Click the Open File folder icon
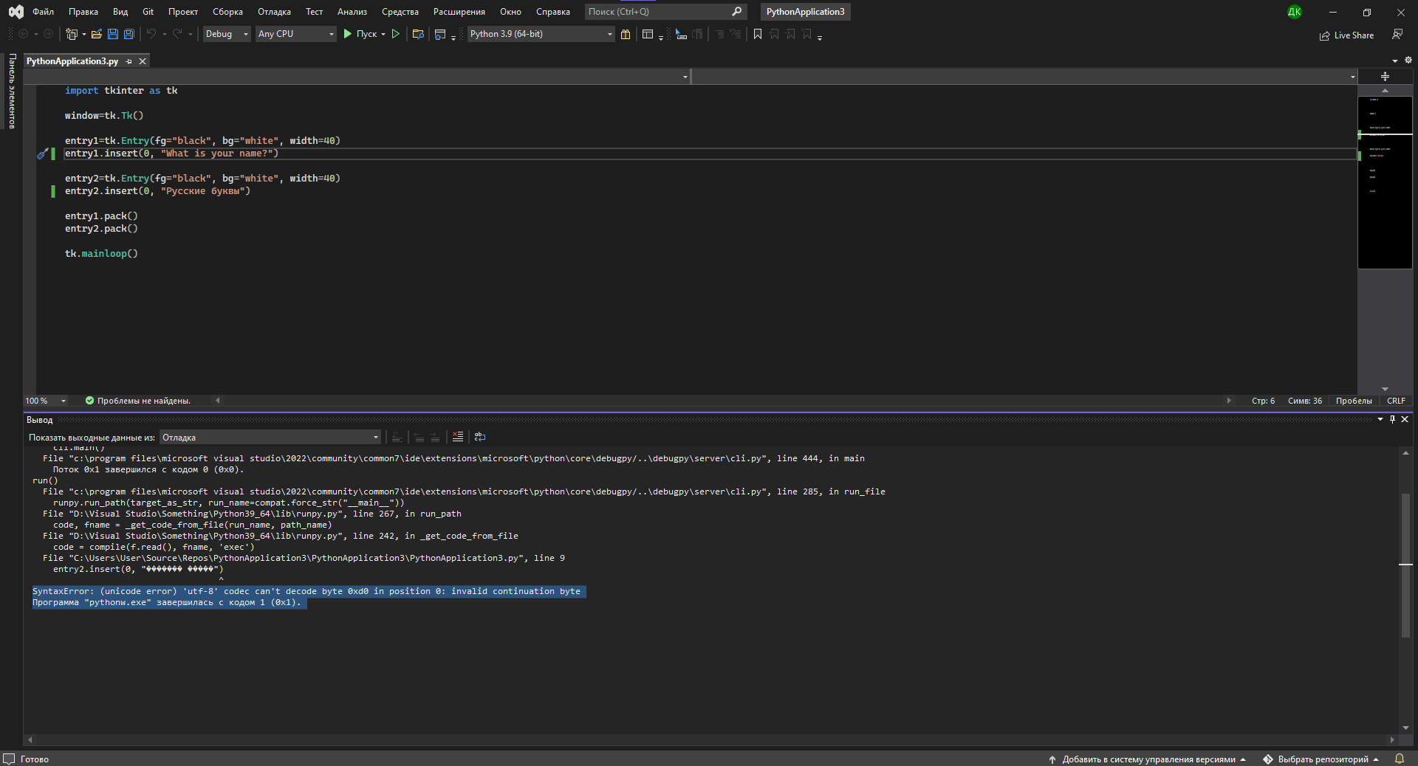 click(x=96, y=34)
